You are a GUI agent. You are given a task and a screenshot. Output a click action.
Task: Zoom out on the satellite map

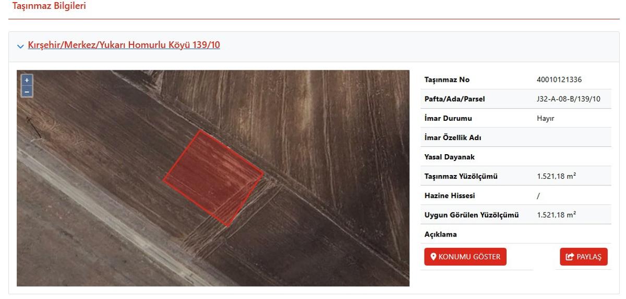pos(27,91)
